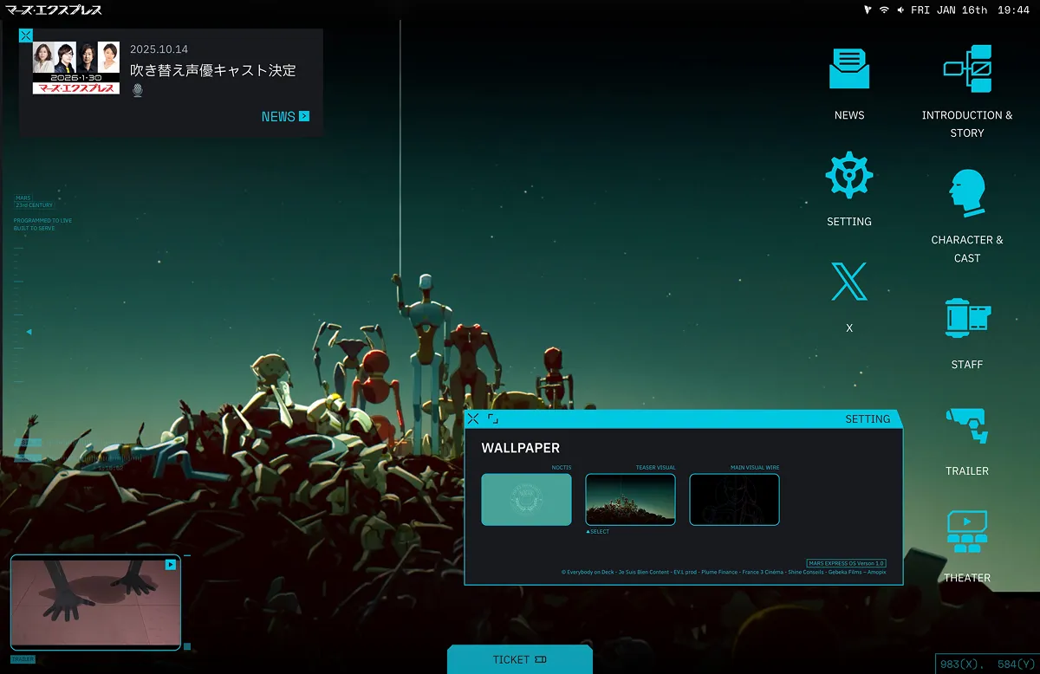The height and width of the screenshot is (674, 1040).
Task: Play the trailer preview video
Action: click(x=171, y=564)
